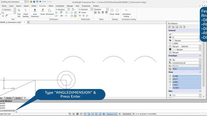Open the Manage ribbon tab
Viewport: 207px width, 116px height.
pyautogui.click(x=70, y=6)
